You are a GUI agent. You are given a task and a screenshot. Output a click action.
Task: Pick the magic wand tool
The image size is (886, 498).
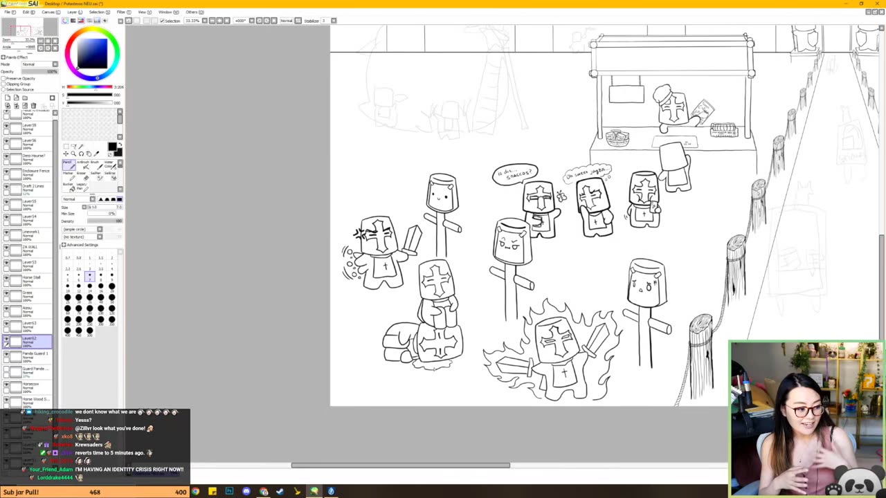tap(82, 146)
